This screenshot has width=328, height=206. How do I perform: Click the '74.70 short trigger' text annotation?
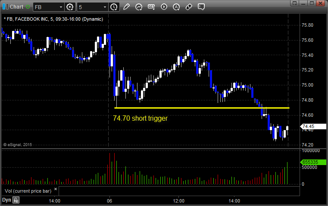coord(140,119)
